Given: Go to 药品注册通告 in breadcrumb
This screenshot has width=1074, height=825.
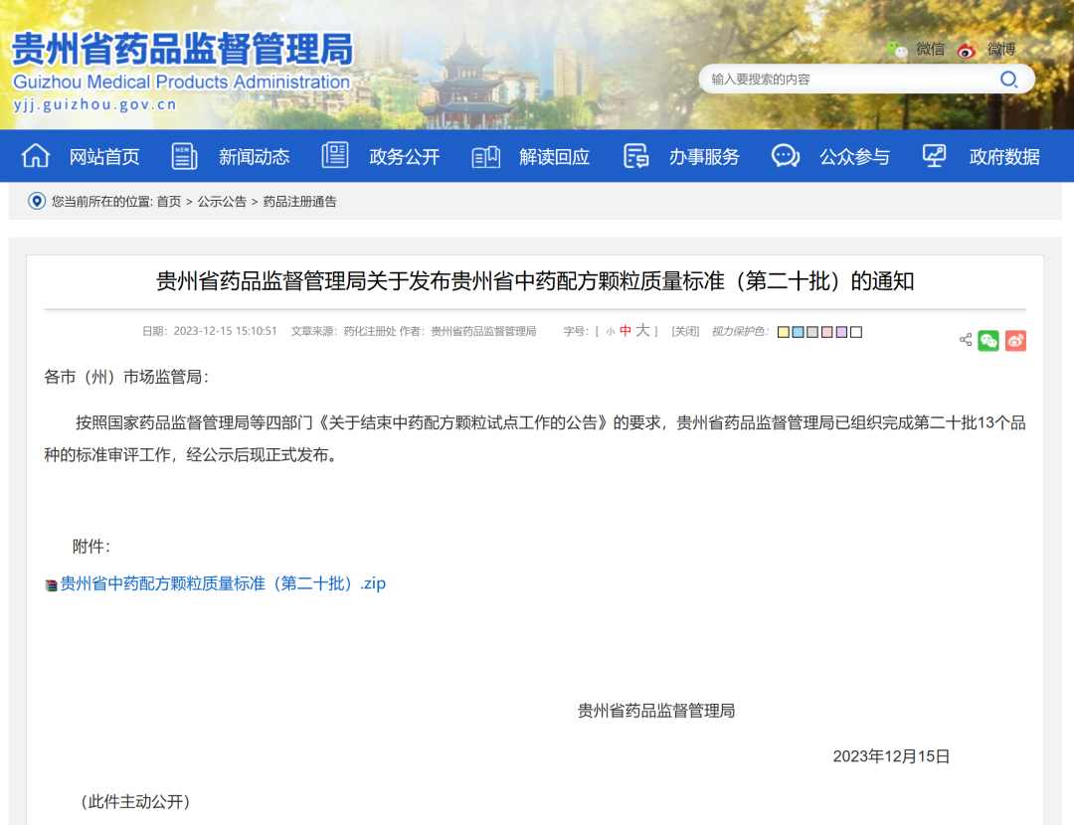Looking at the screenshot, I should (300, 202).
